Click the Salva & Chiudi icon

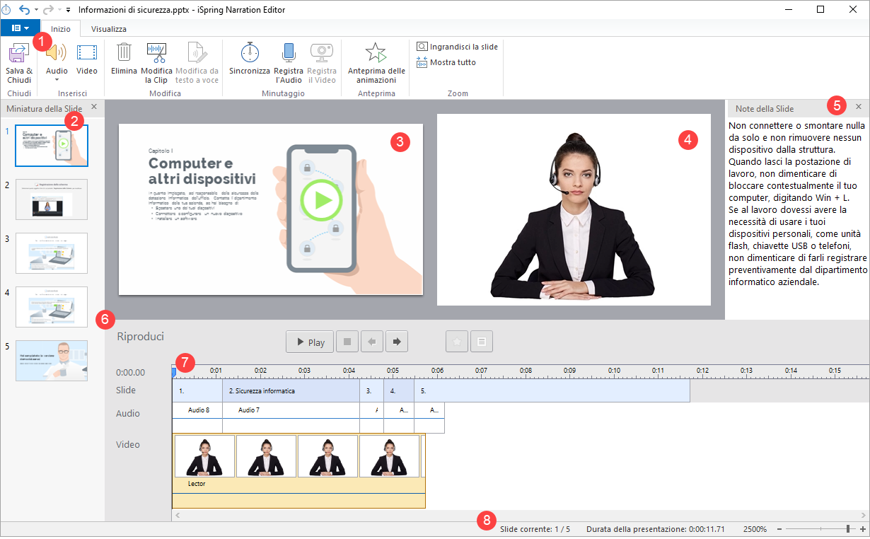(x=19, y=54)
